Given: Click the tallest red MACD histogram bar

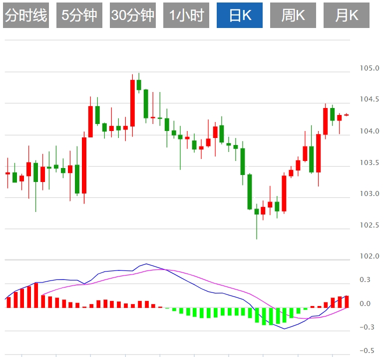Looking at the screenshot, I should click(36, 295).
